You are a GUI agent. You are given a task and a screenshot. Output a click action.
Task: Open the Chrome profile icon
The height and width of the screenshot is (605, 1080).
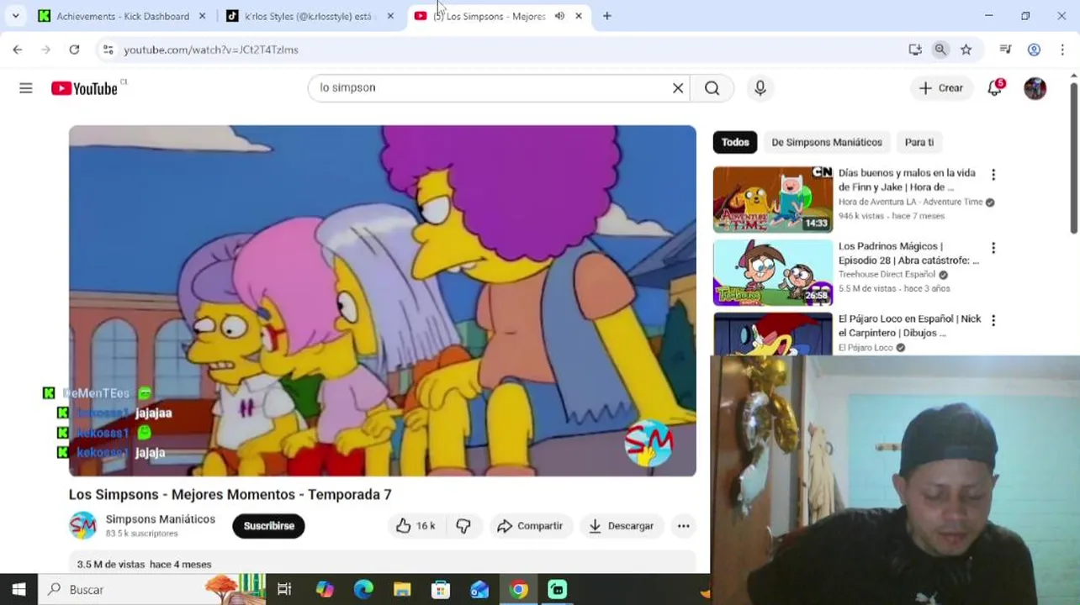pos(1035,50)
